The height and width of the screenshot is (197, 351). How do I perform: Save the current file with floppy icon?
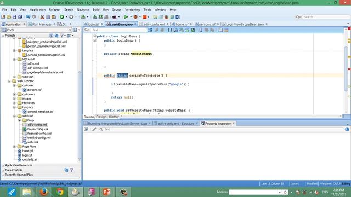coord(15,17)
